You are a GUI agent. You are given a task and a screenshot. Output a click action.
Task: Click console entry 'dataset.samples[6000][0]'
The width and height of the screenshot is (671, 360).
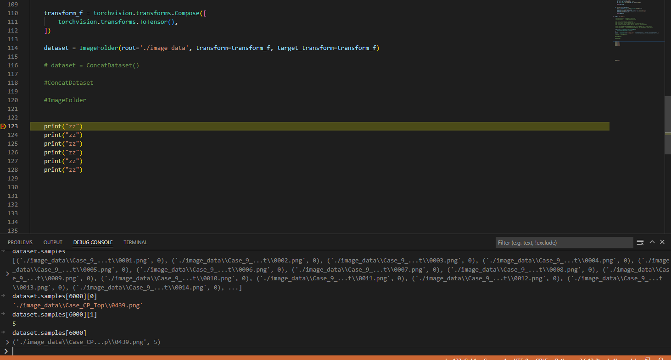click(55, 296)
